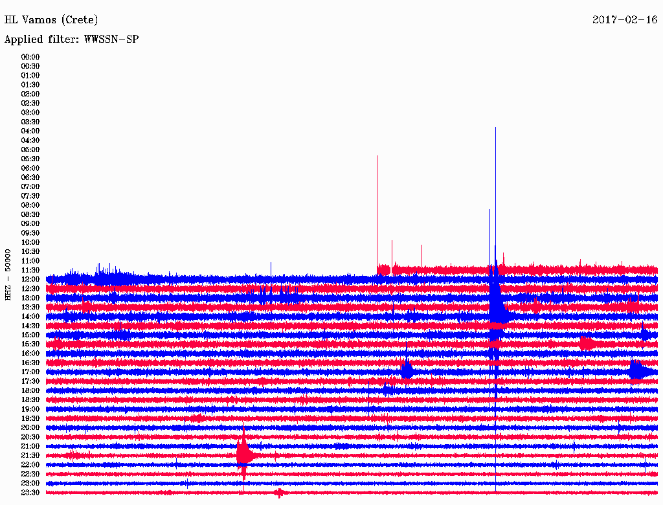Screen dimensions: 663x505
Task: Click the 09:30 time label
Action: 30,232
